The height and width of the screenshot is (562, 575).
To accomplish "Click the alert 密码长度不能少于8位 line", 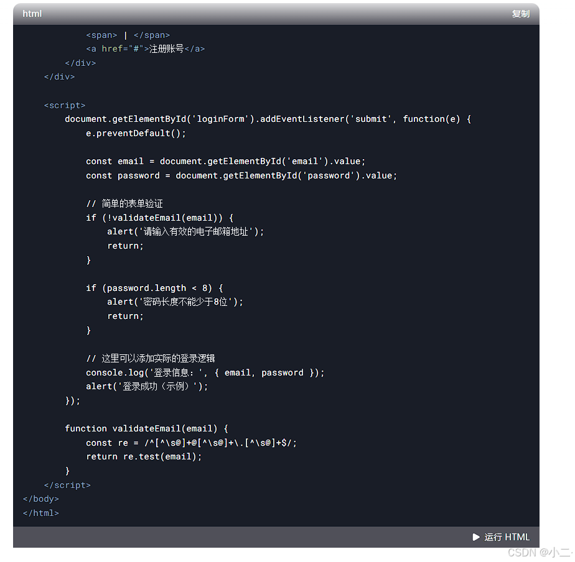I will click(x=175, y=302).
